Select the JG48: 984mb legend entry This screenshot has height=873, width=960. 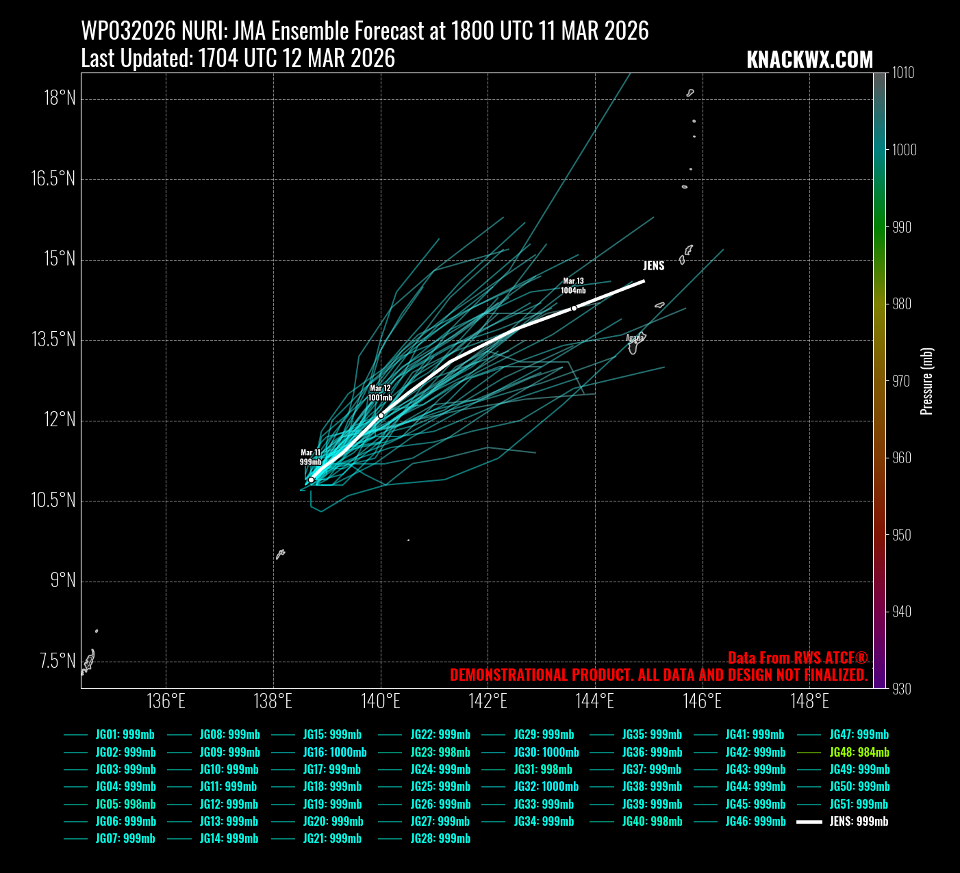[859, 752]
